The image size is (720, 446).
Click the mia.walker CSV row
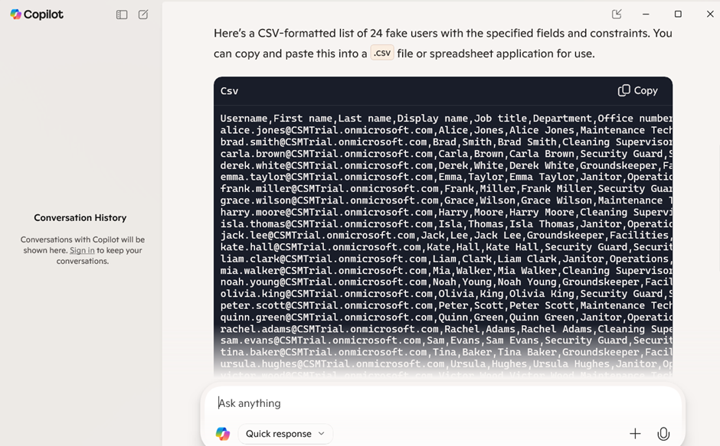(x=446, y=271)
